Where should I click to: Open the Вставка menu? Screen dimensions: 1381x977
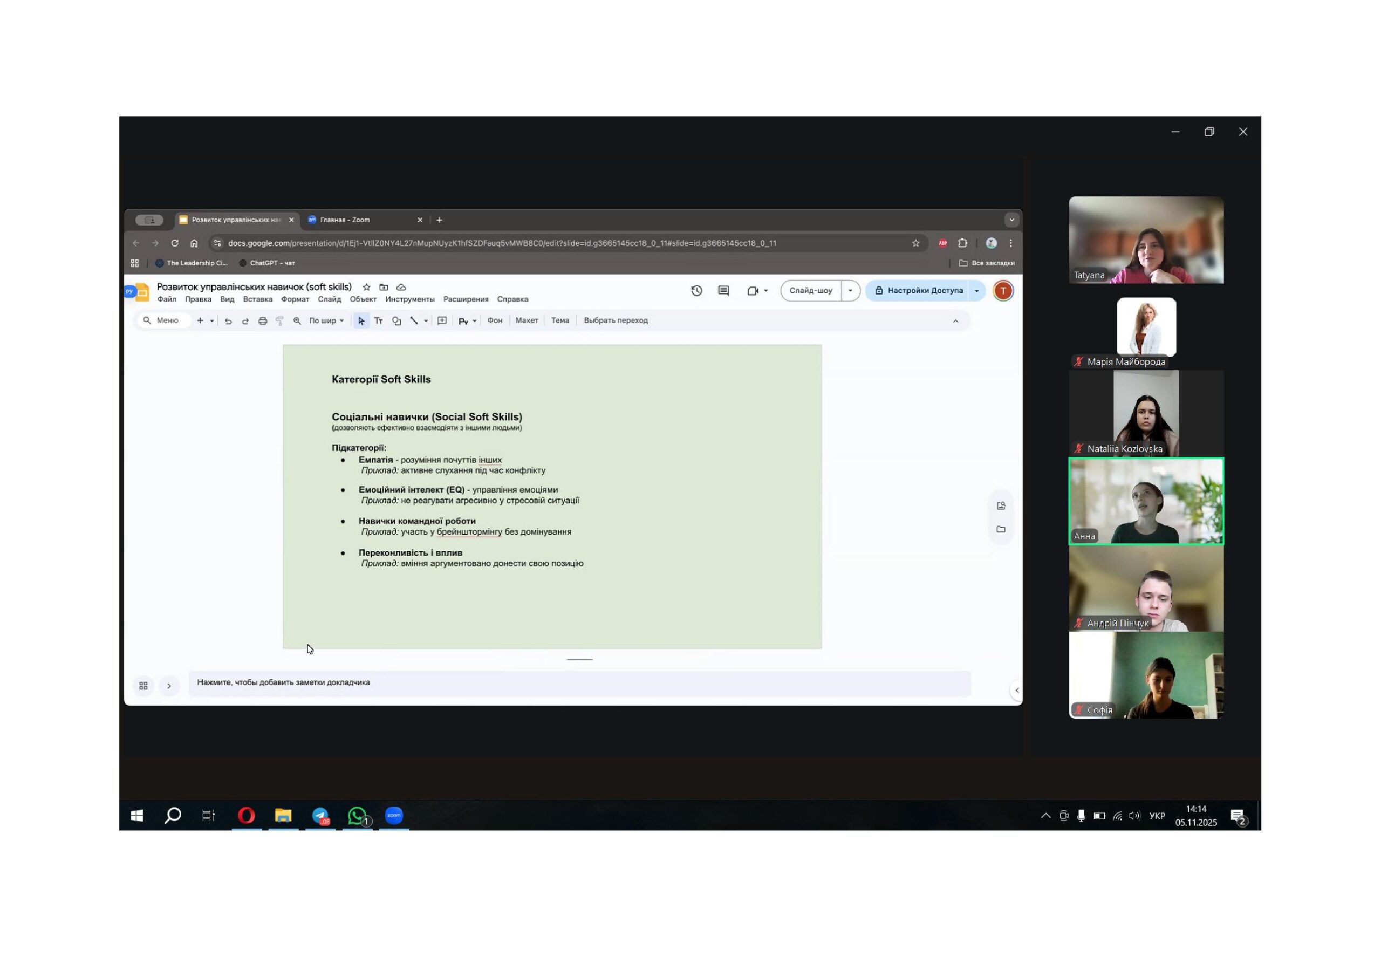point(257,299)
